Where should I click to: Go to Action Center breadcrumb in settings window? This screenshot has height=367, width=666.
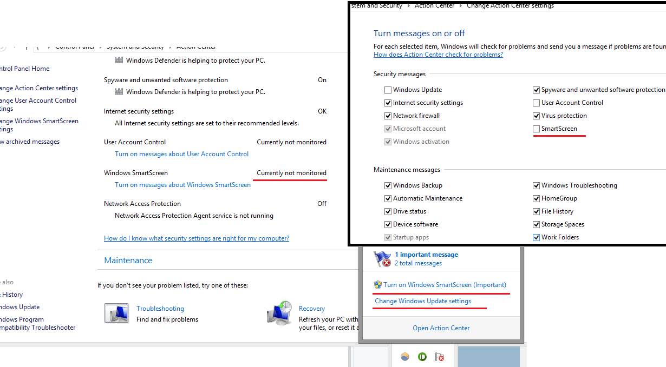tap(435, 6)
